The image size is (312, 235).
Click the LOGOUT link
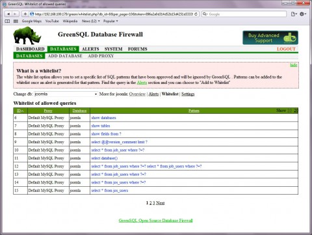(x=286, y=49)
